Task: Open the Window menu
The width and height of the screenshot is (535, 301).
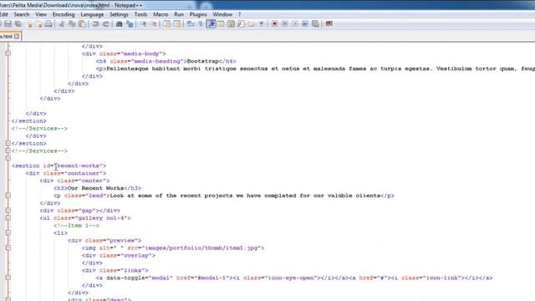Action: [222, 15]
